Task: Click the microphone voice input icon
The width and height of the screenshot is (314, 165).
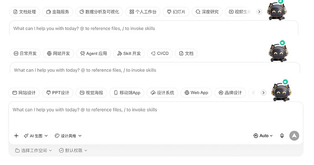Action: 282,136
